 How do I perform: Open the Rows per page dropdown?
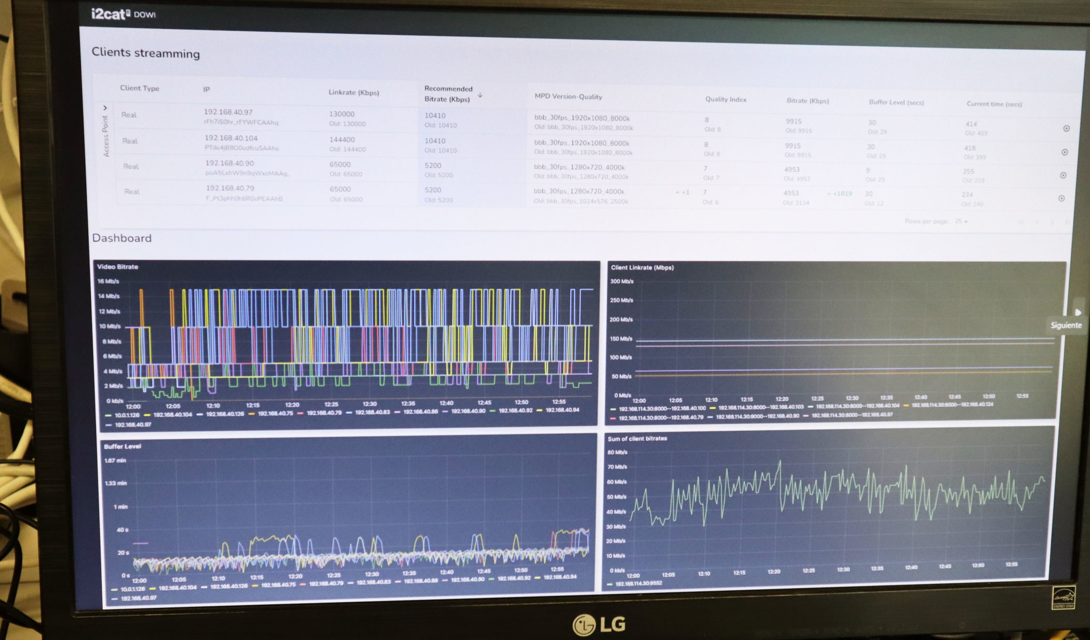(x=962, y=222)
